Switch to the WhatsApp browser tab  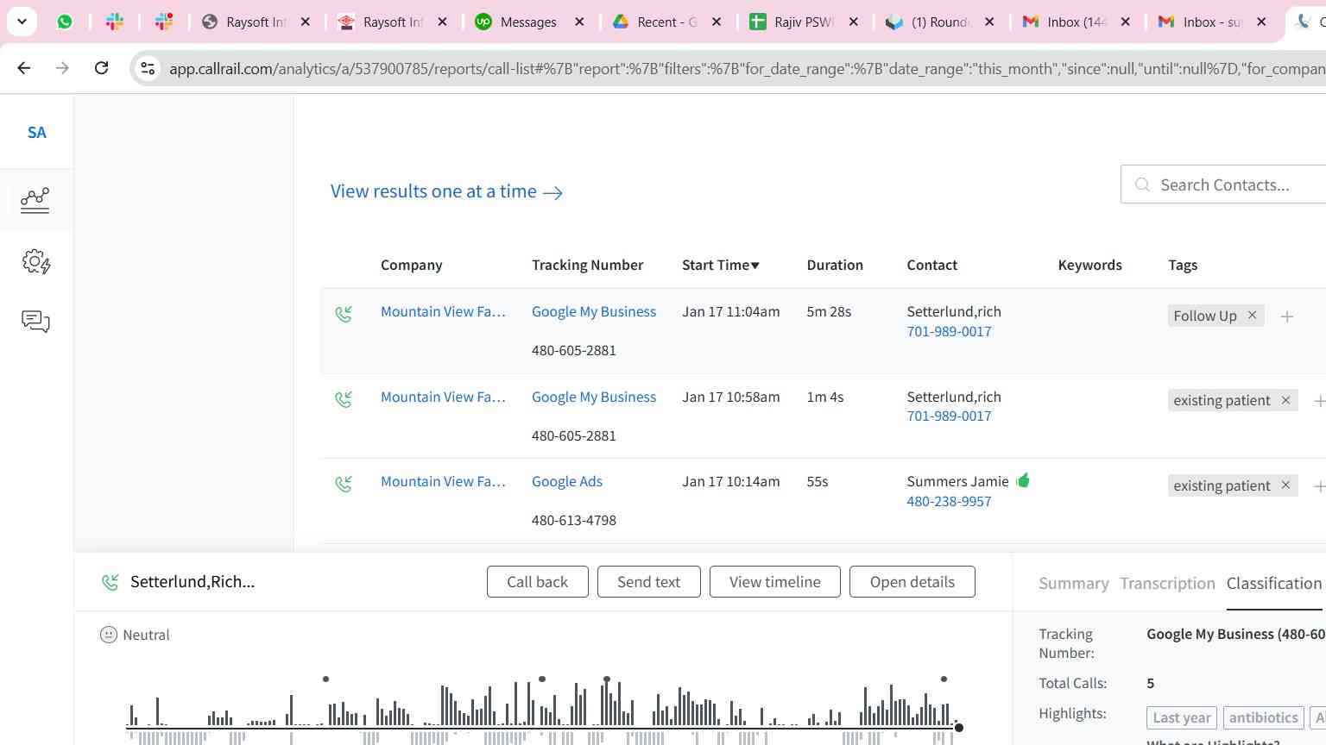65,22
